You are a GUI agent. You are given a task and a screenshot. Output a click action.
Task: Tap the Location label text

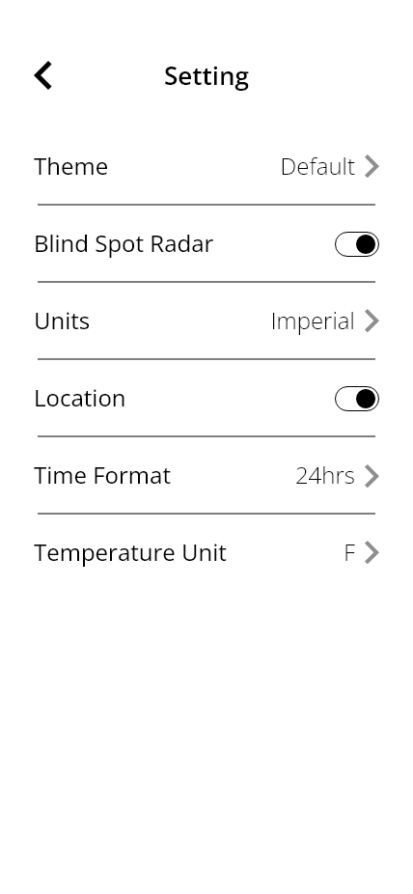[x=80, y=399]
